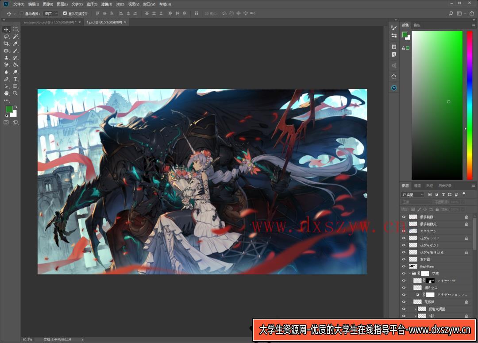
Task: Switch to the 路径 panel tab
Action: tap(429, 186)
